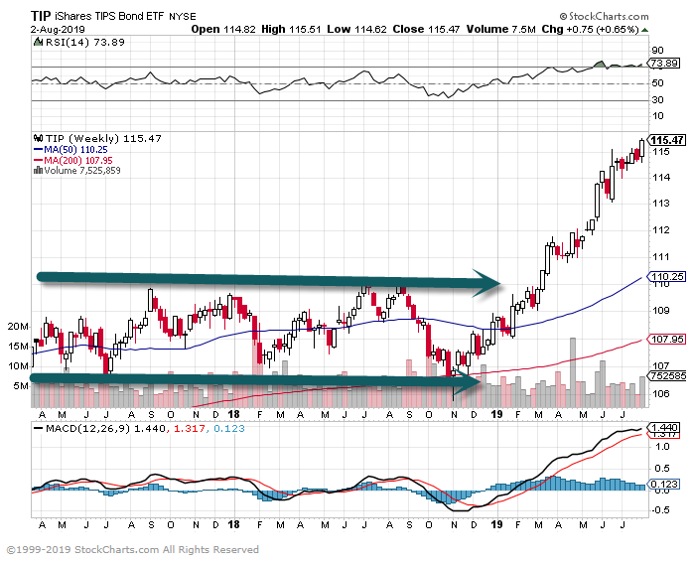The height and width of the screenshot is (564, 693).
Task: Click the 5M volume scale label
Action: 21,386
